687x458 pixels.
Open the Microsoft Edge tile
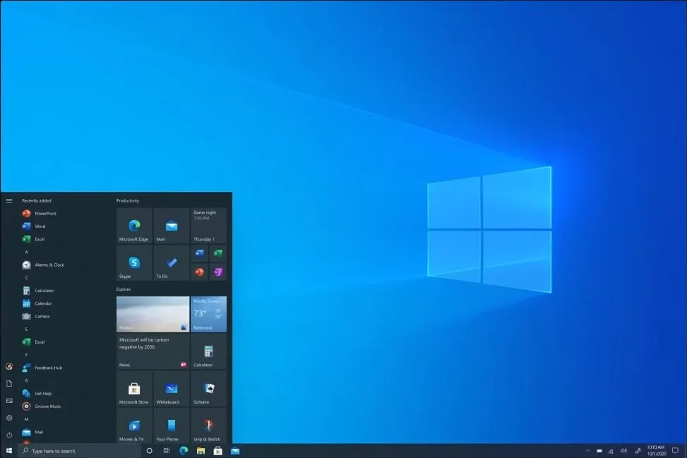[x=134, y=226]
